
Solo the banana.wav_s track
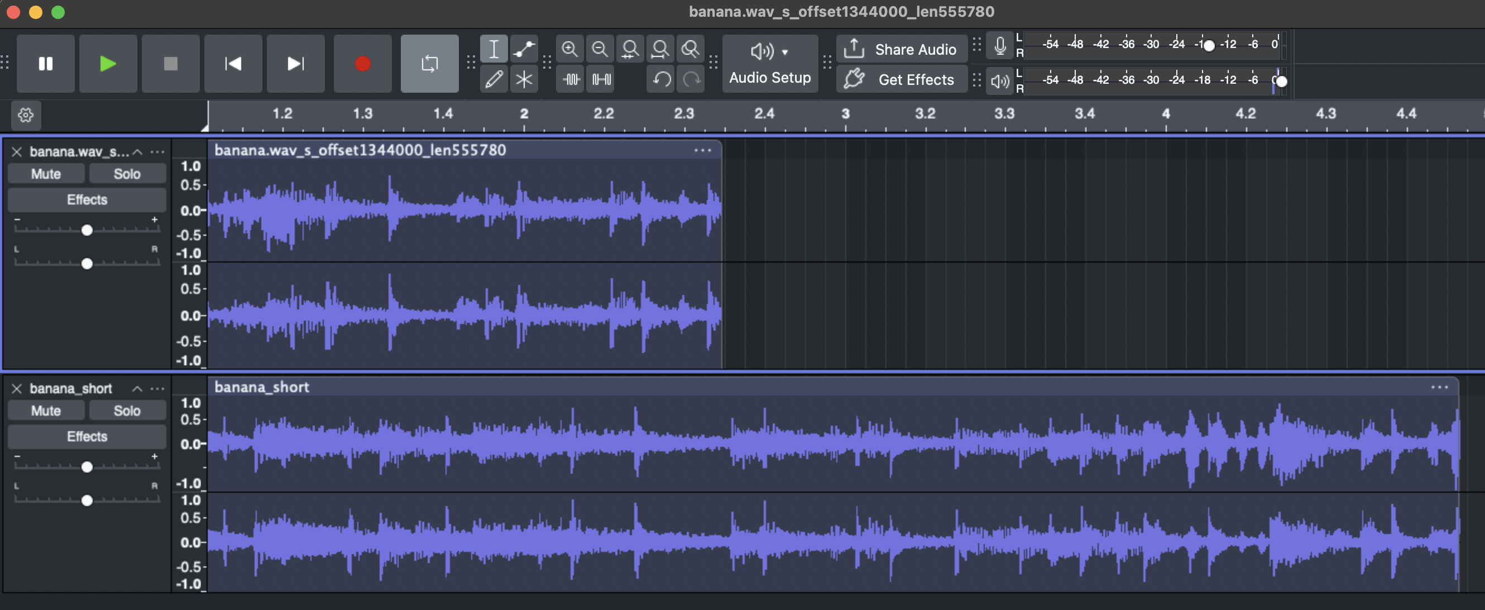[127, 174]
